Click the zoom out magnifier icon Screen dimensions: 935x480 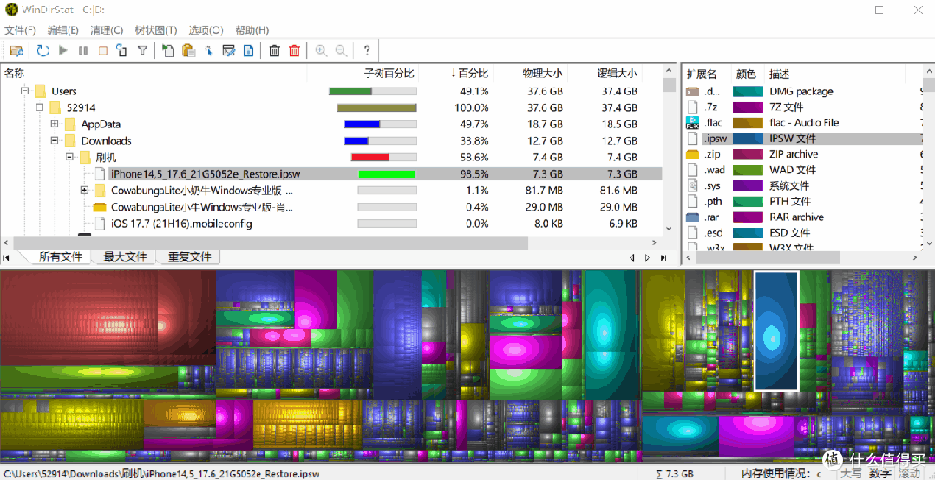click(x=341, y=50)
